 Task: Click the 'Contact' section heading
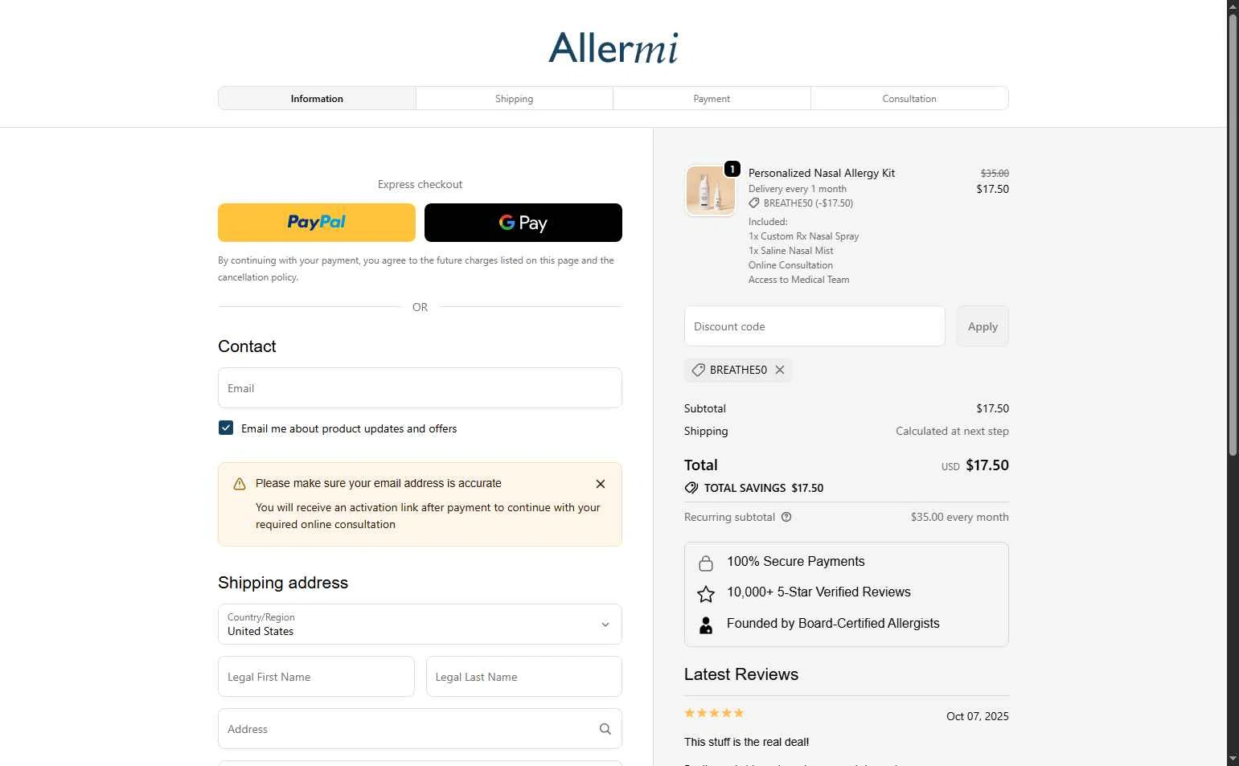point(247,346)
